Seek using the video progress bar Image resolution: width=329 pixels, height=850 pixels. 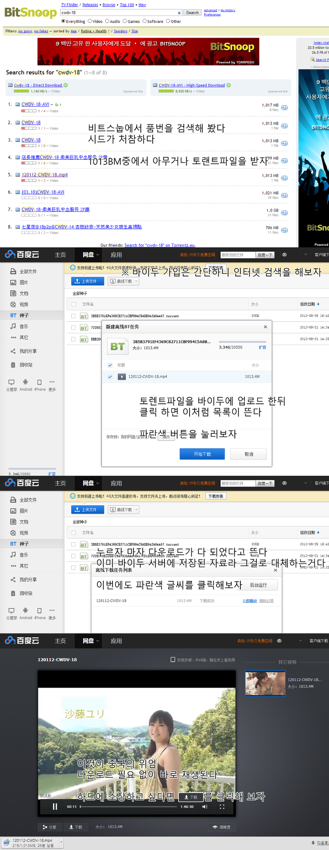128,807
